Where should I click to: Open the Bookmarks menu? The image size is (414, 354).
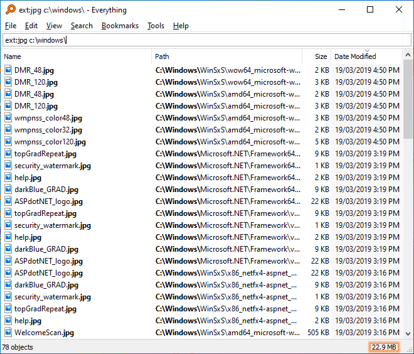click(x=120, y=26)
